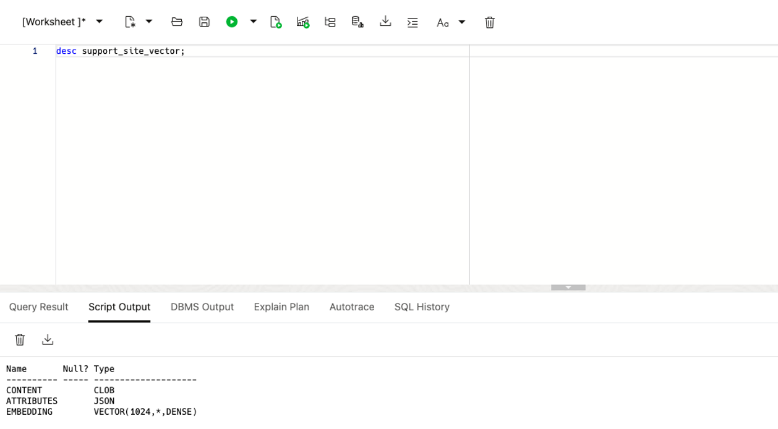Expand the run statement options arrow
The width and height of the screenshot is (778, 429).
(253, 22)
